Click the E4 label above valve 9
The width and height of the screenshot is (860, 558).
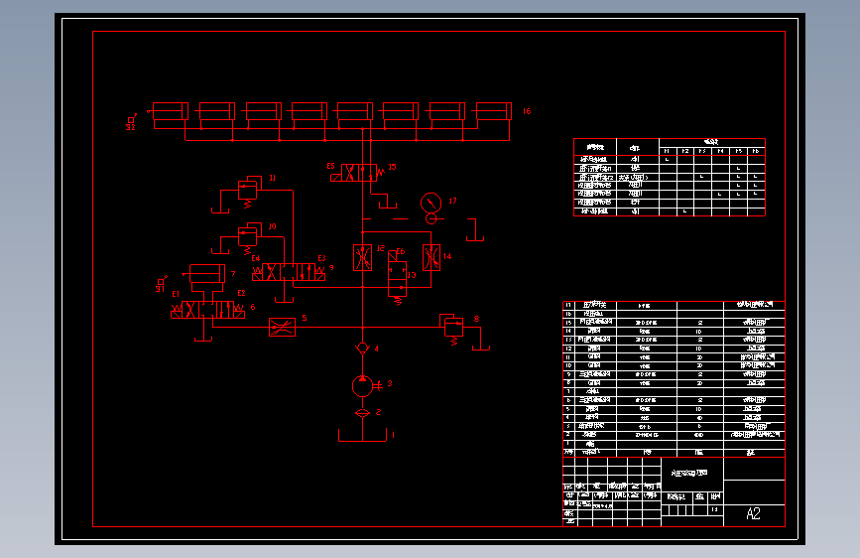pyautogui.click(x=256, y=258)
